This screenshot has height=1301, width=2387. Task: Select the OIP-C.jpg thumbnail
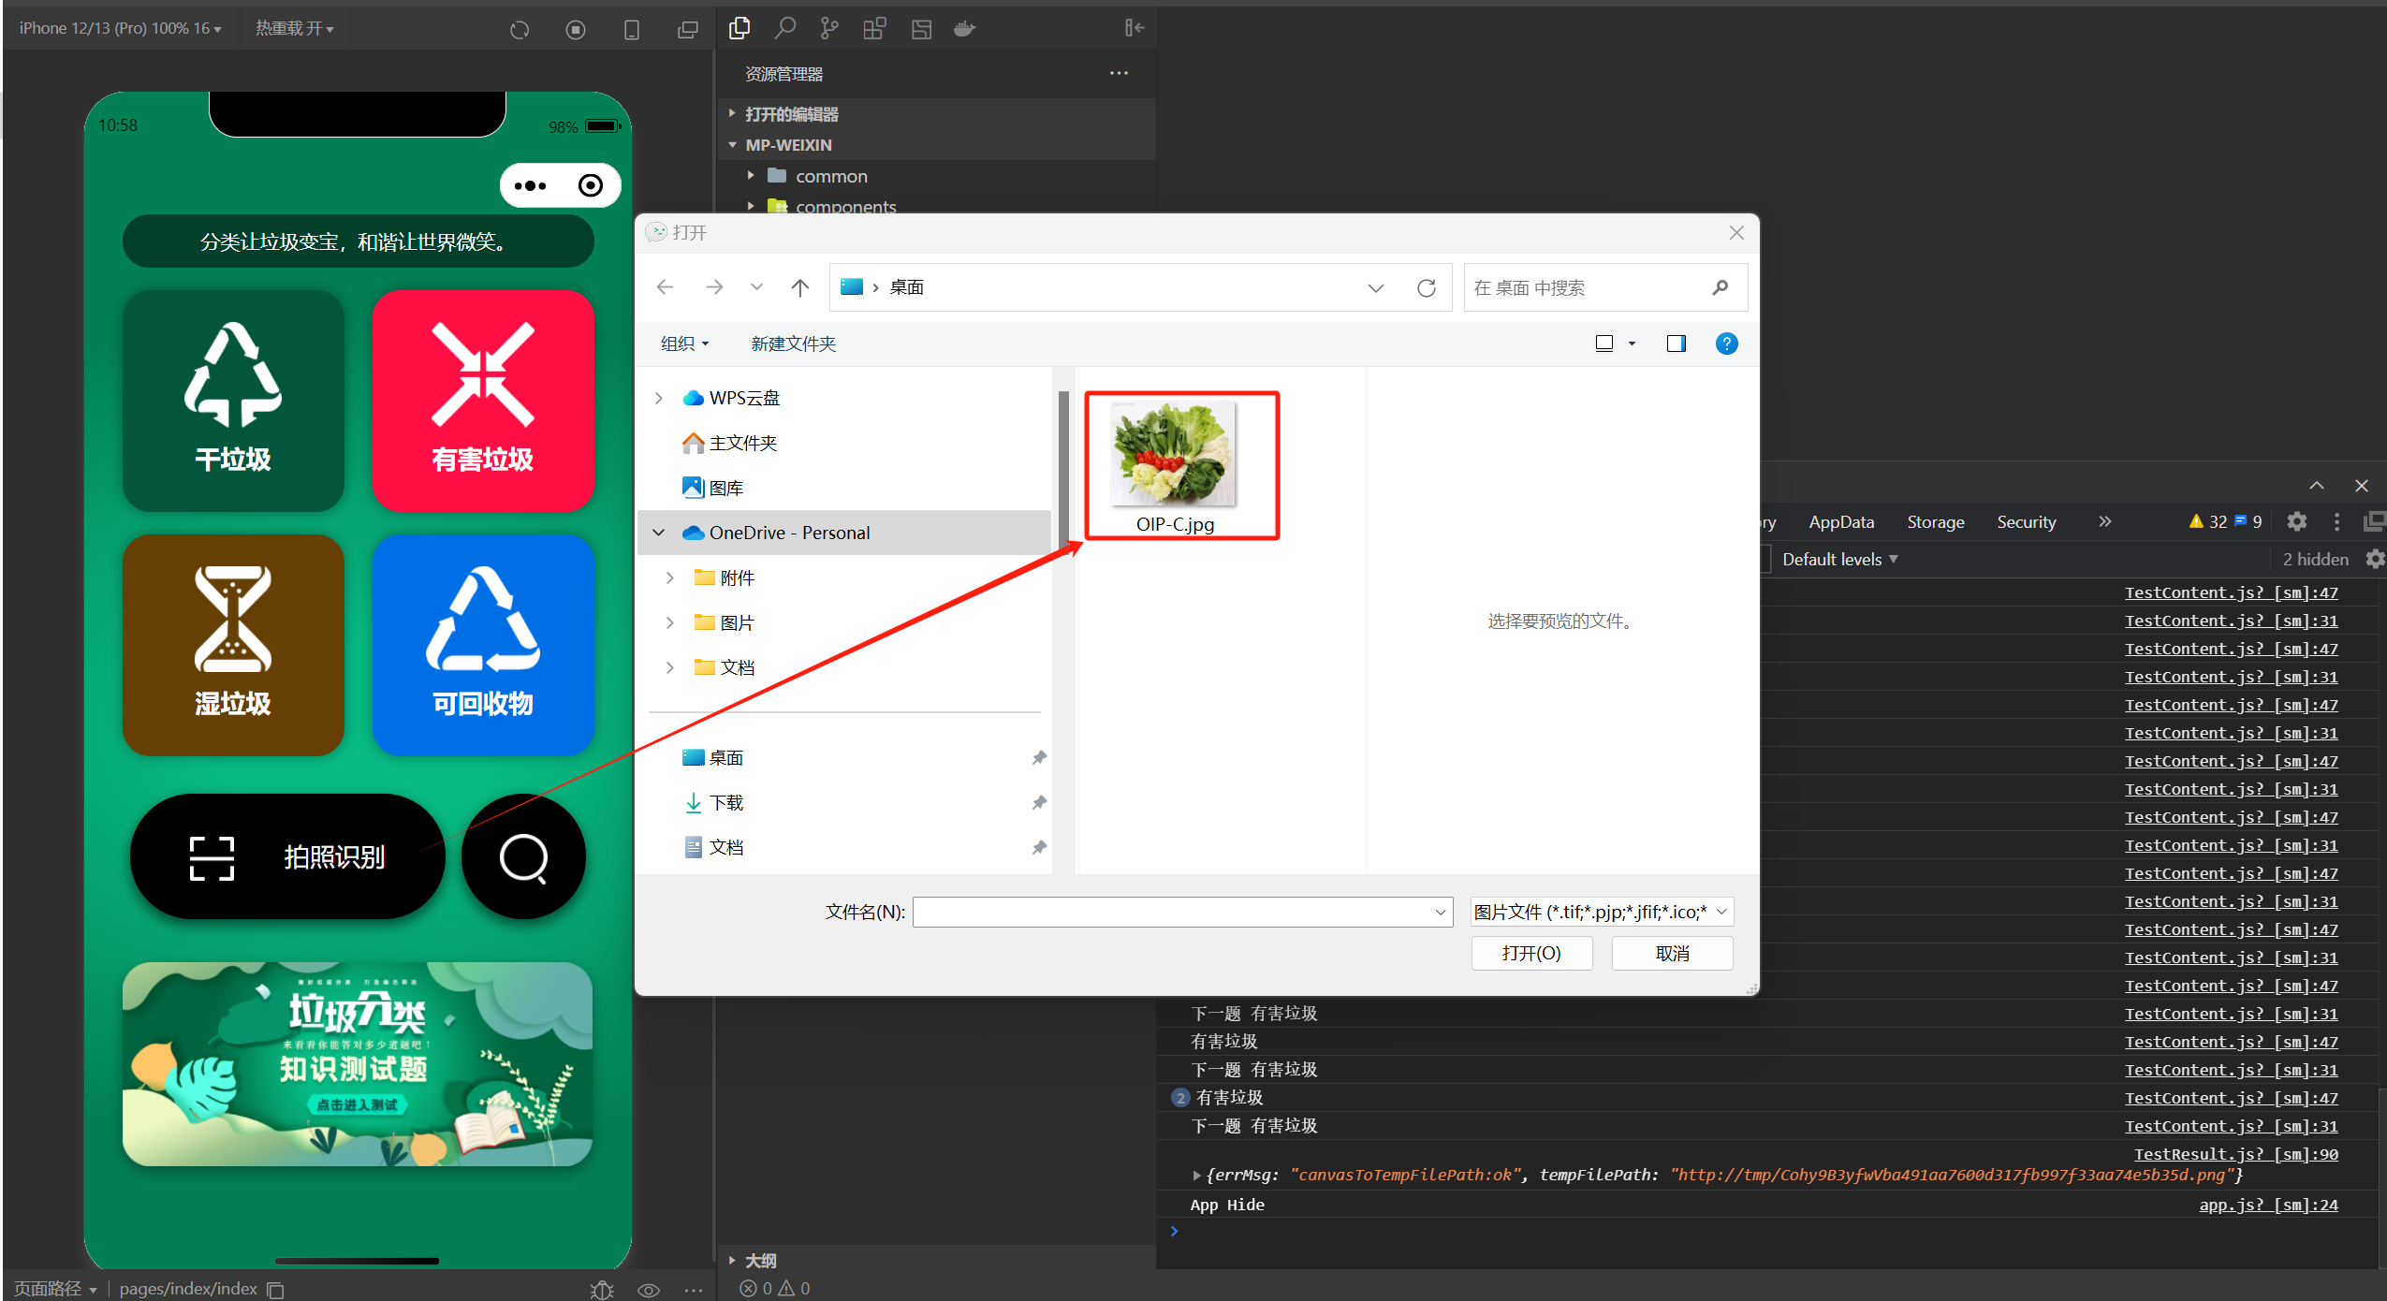pyautogui.click(x=1174, y=456)
